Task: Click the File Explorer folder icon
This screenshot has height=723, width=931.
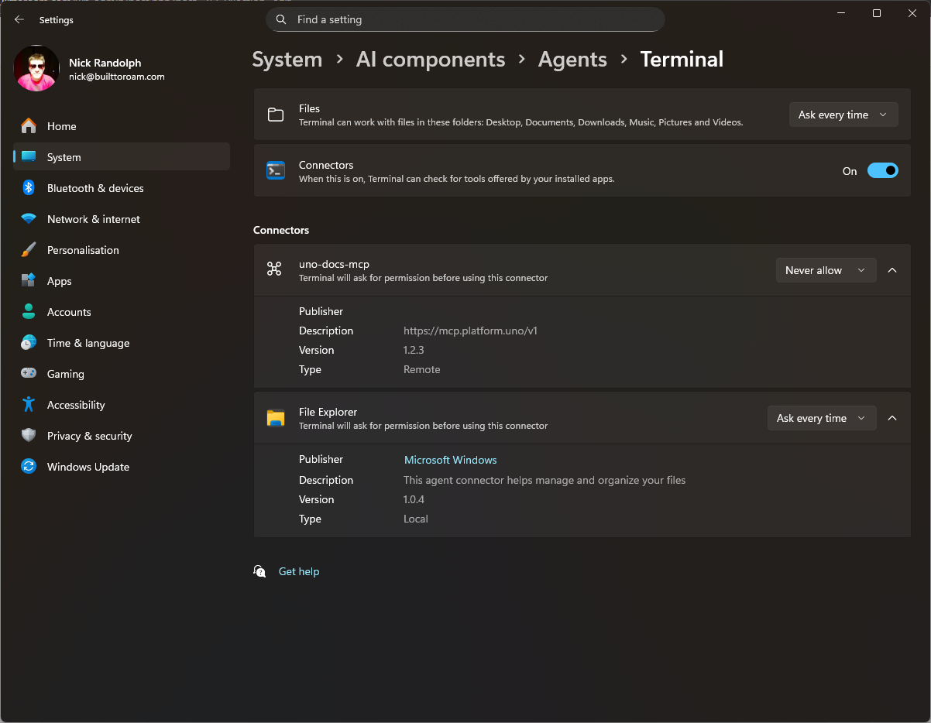Action: click(x=276, y=418)
